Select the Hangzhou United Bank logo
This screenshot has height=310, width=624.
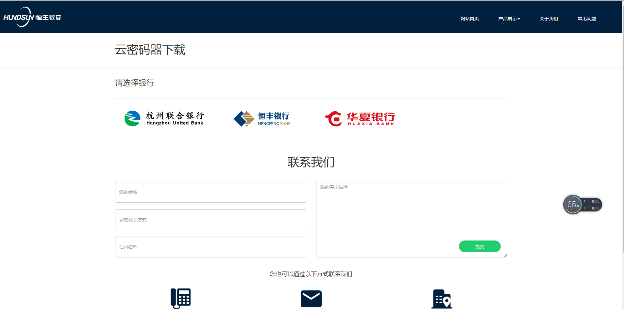[164, 119]
